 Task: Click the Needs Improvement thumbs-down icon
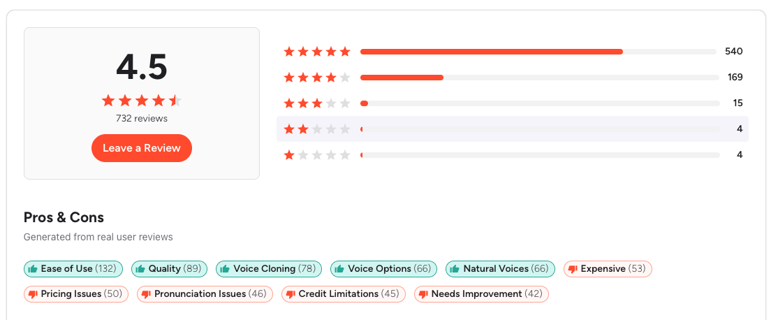point(423,294)
